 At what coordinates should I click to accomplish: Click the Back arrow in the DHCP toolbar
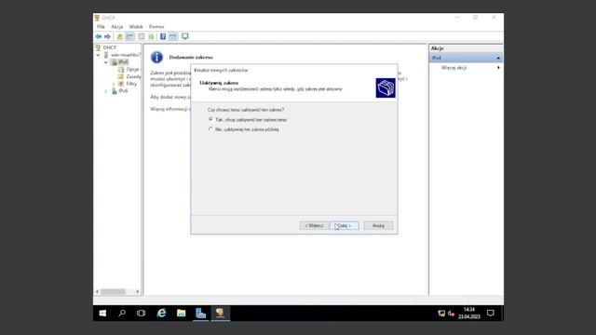(99, 36)
